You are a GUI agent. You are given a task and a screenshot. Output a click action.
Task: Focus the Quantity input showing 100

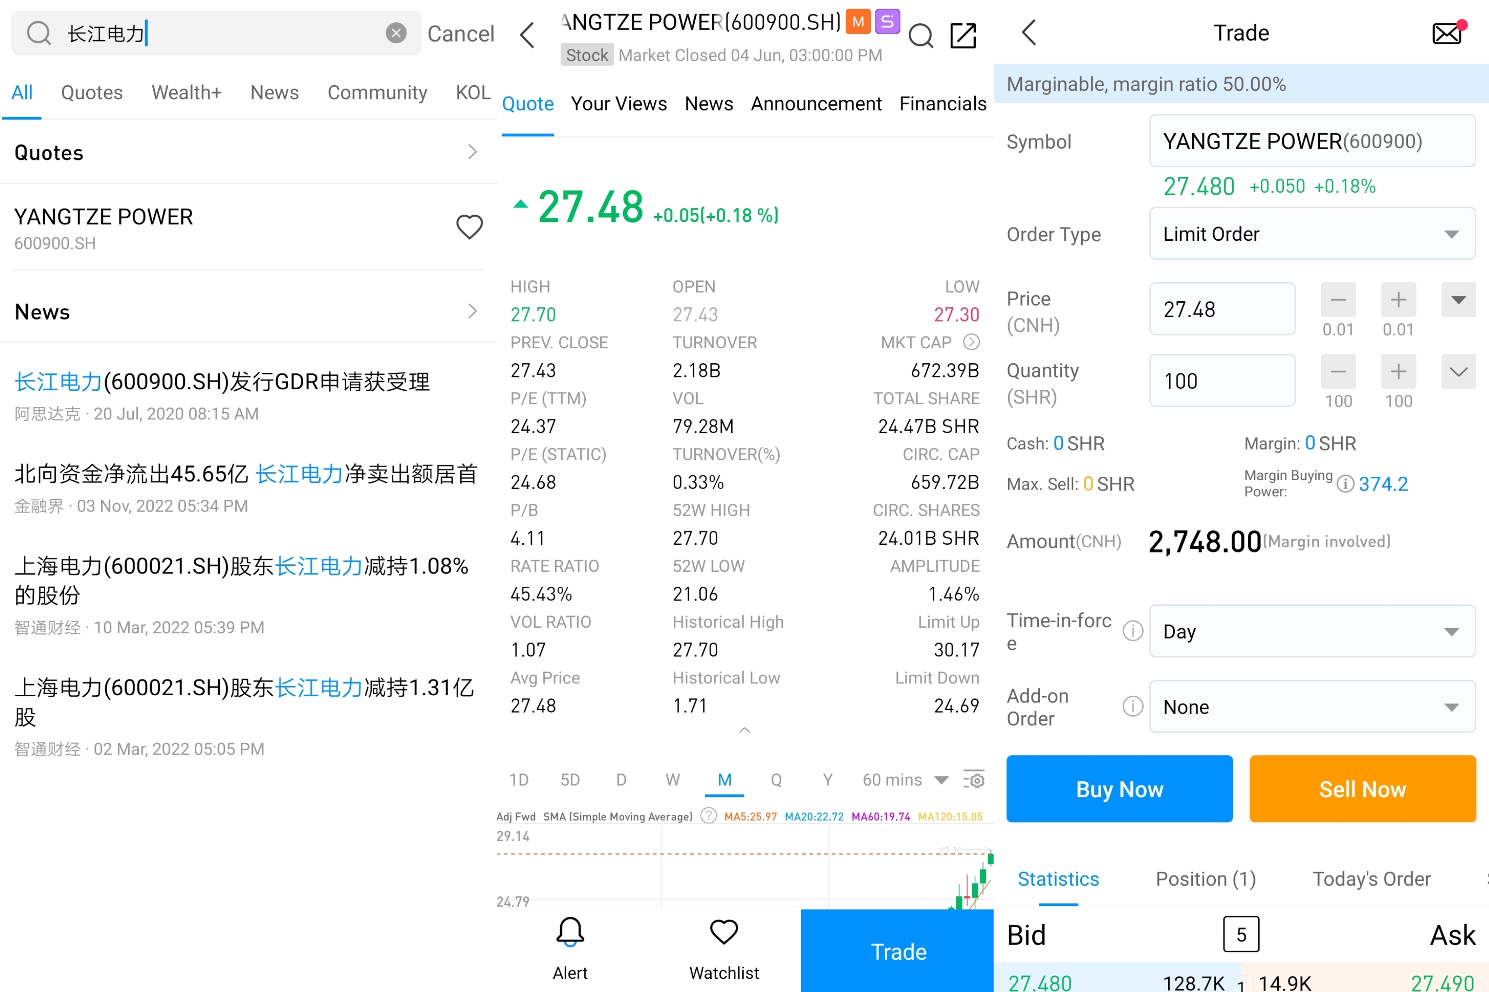(1223, 380)
